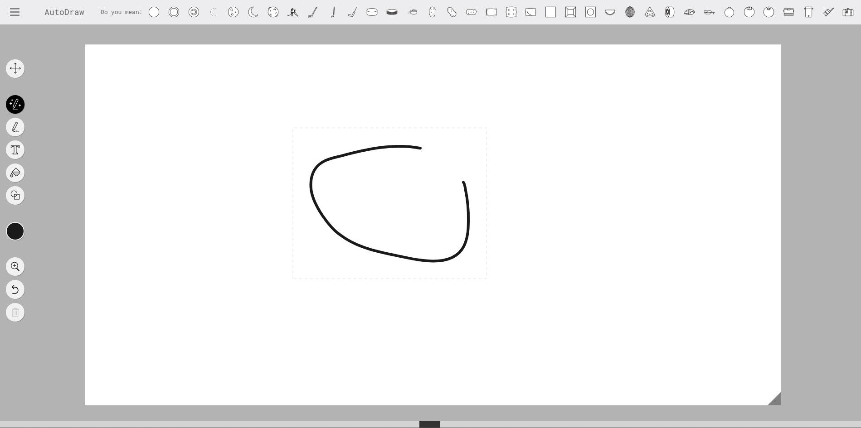This screenshot has width=861, height=428.
Task: Select the fish-shaped nigiri suggestion
Action: tap(709, 12)
